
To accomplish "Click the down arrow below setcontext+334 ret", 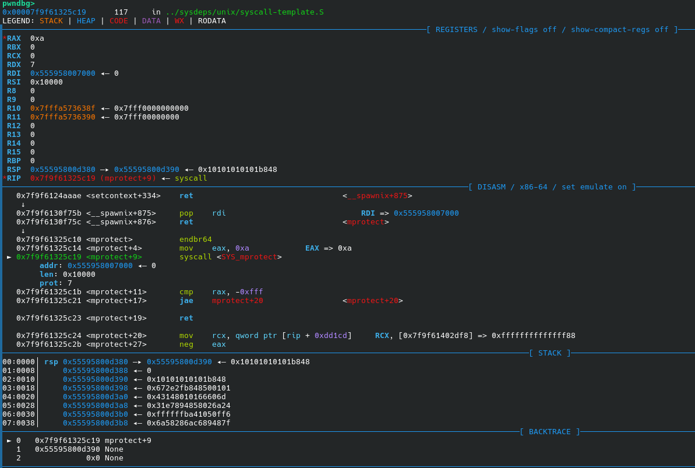I will tap(23, 205).
